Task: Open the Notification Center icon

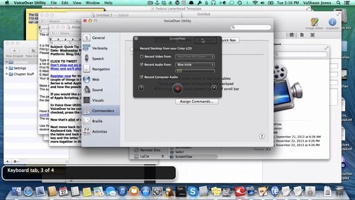Action: tap(347, 3)
